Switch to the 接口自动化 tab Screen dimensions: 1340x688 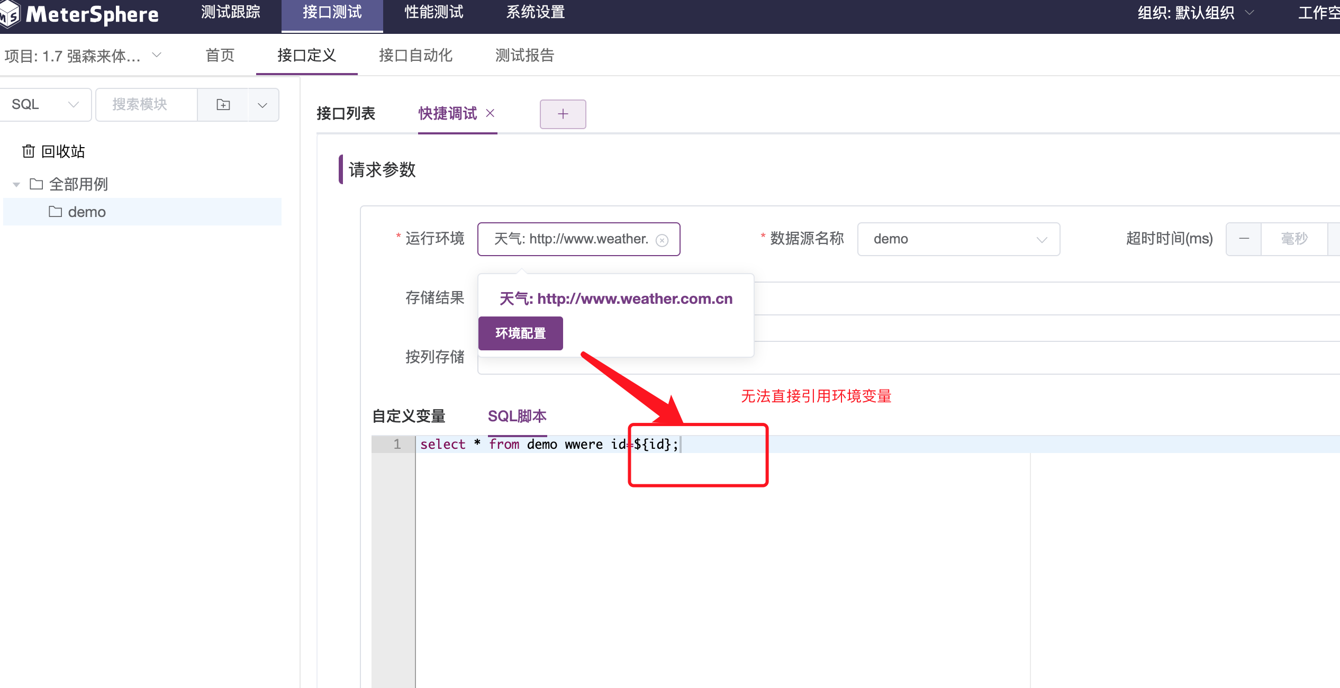[x=416, y=55]
